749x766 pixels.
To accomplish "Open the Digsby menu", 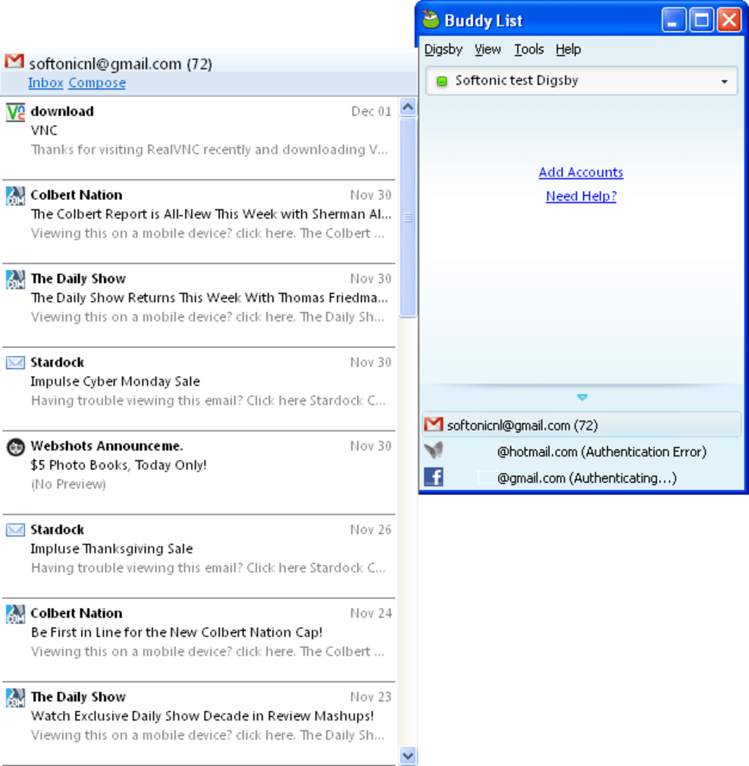I will tap(443, 49).
